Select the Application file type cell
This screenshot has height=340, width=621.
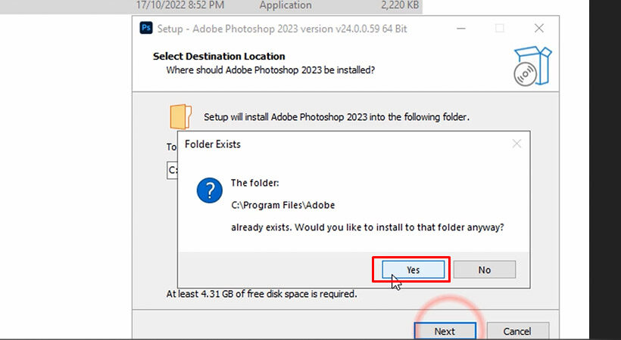(x=286, y=5)
